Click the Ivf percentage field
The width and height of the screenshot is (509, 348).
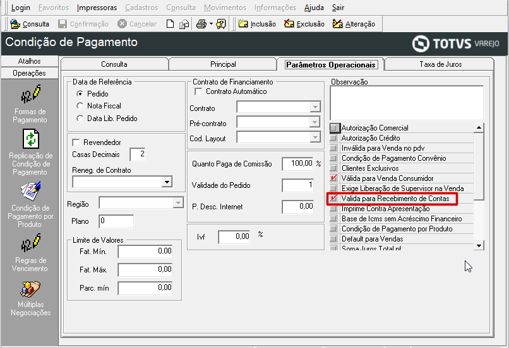(x=234, y=237)
